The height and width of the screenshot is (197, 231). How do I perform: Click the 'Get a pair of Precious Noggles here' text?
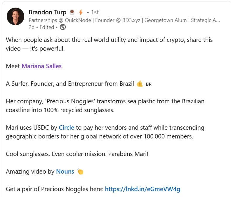tap(54, 189)
